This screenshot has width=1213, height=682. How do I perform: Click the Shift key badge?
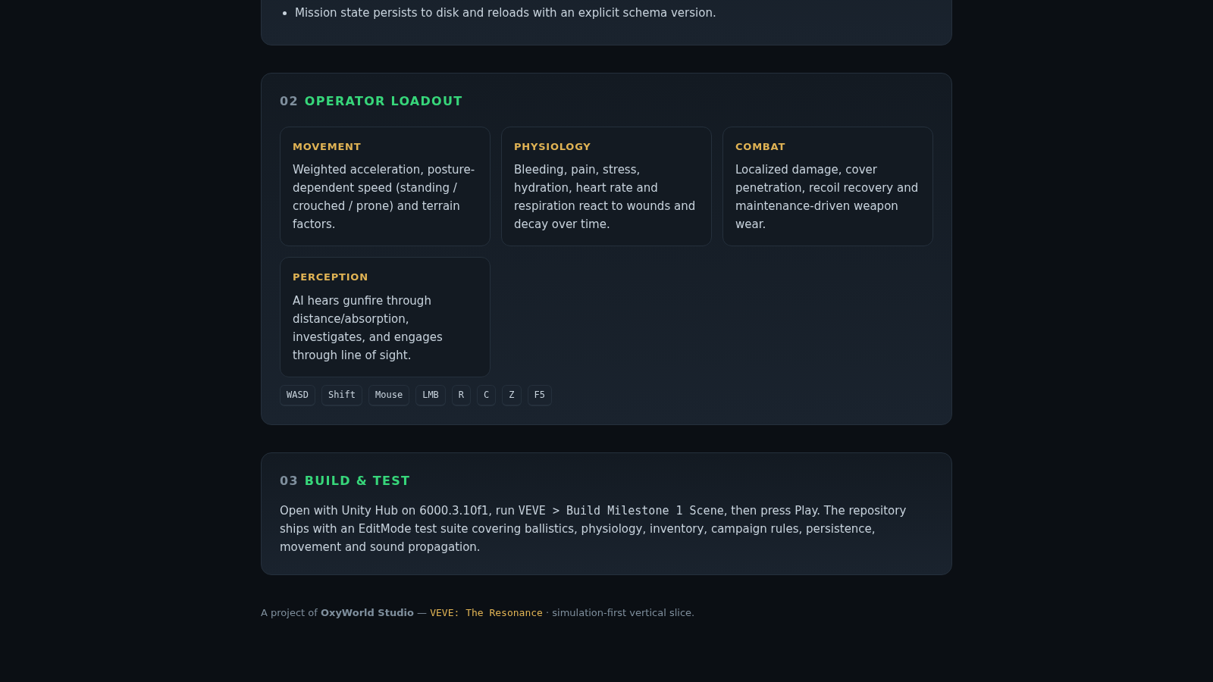click(342, 395)
